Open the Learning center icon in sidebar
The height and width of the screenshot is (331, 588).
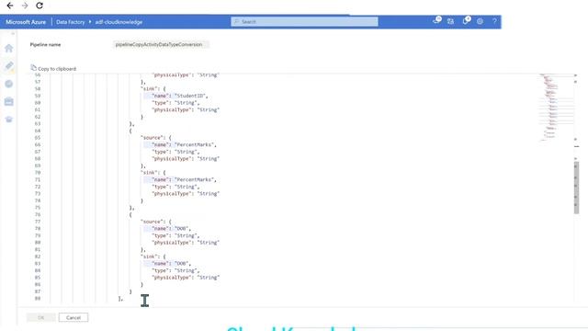[x=9, y=120]
